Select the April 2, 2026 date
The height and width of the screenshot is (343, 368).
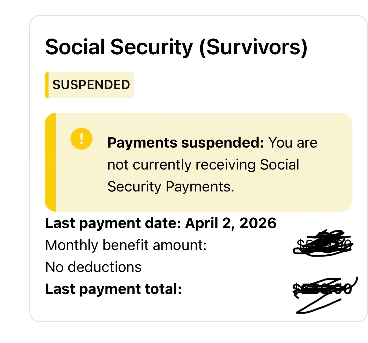[231, 223]
